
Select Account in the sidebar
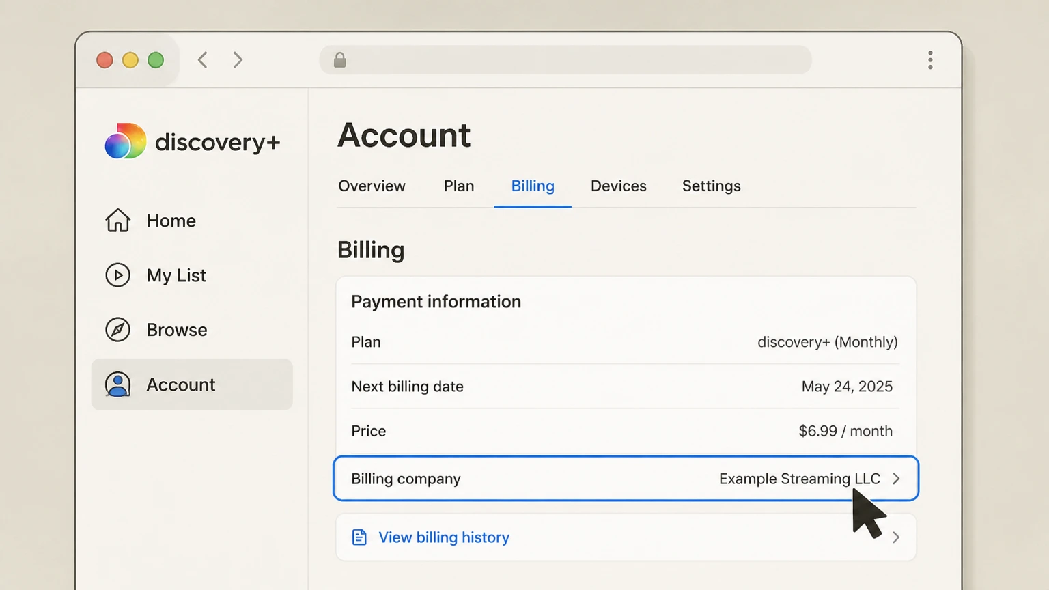192,384
